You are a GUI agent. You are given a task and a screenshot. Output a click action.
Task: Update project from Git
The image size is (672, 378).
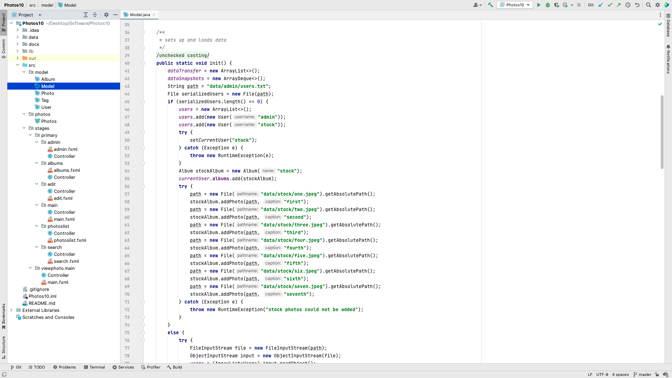(x=601, y=5)
